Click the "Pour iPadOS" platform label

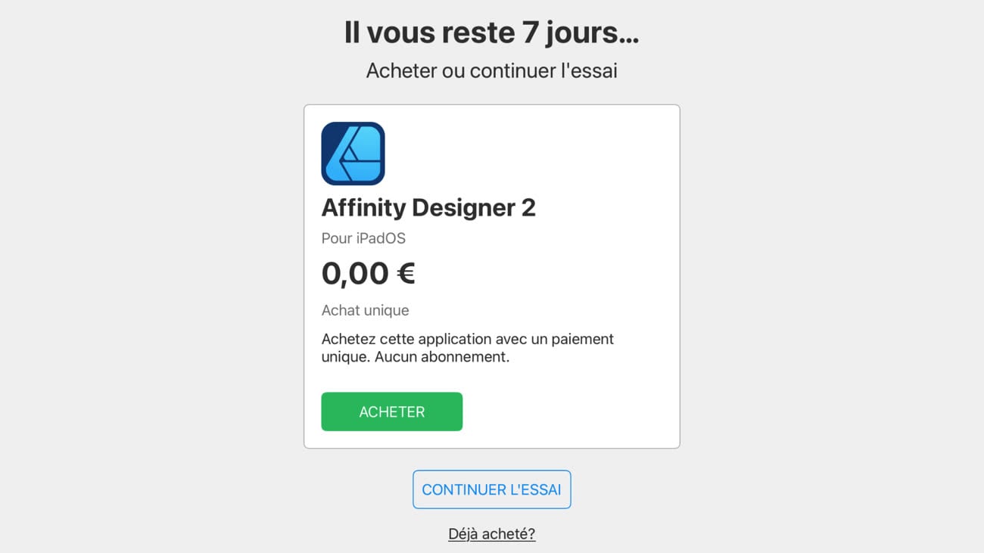(363, 238)
